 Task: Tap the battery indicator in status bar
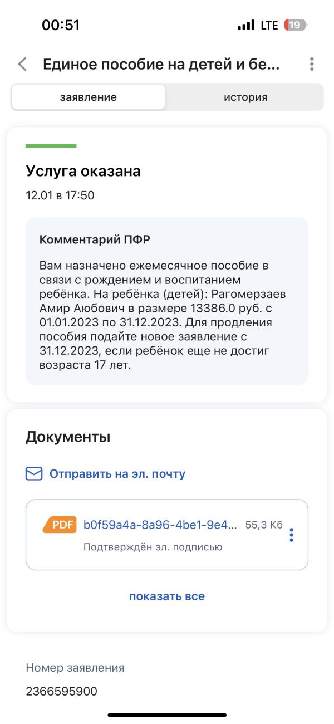[x=296, y=26]
